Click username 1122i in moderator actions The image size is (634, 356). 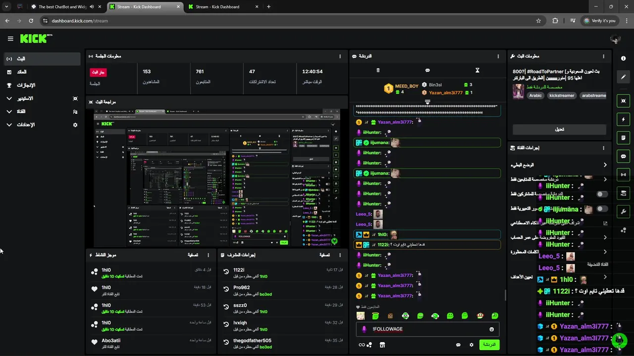[239, 270]
